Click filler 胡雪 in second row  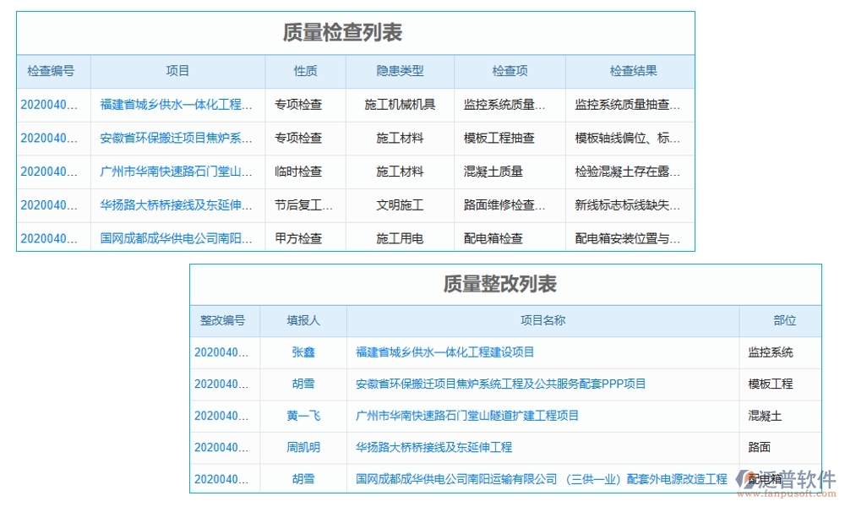(303, 384)
